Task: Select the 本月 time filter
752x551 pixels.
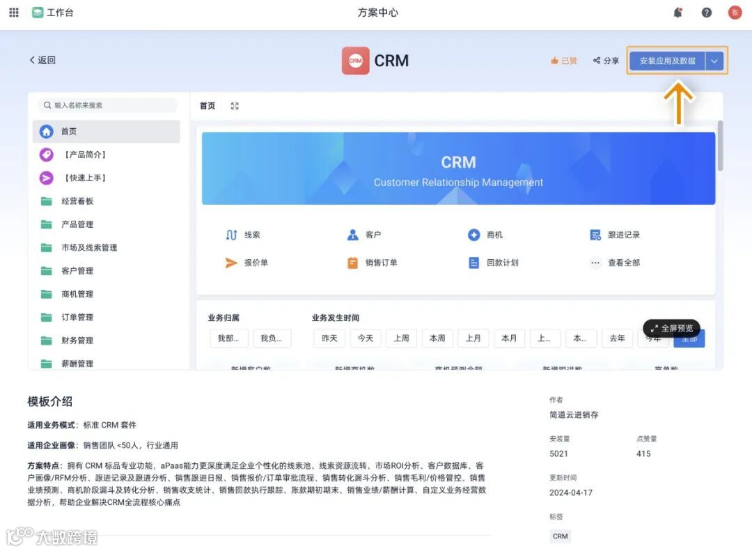Action: 509,339
